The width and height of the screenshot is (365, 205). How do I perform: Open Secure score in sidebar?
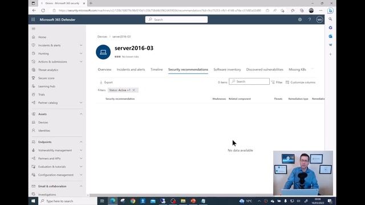tap(46, 78)
